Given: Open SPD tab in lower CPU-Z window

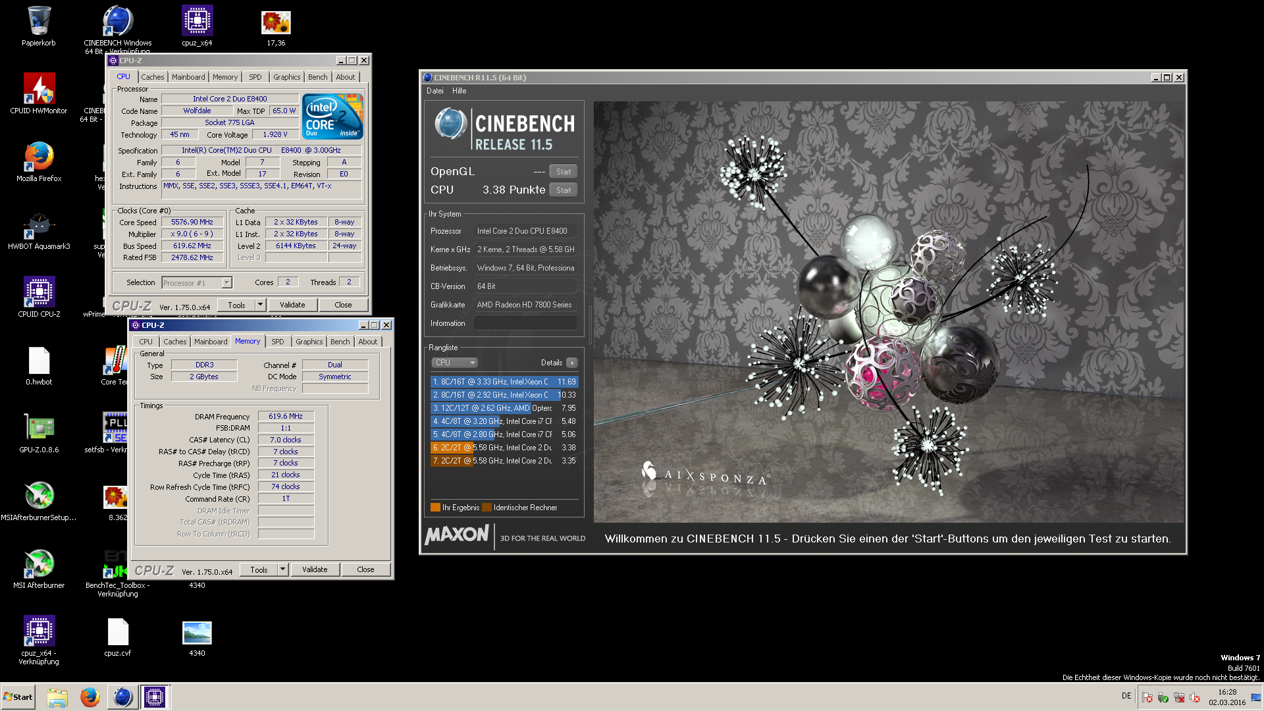Looking at the screenshot, I should pyautogui.click(x=278, y=342).
